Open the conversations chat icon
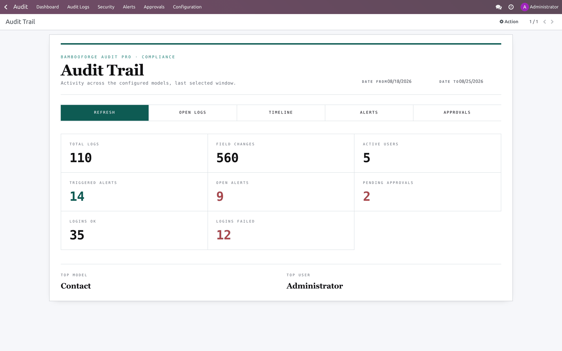This screenshot has height=351, width=562. tap(498, 7)
